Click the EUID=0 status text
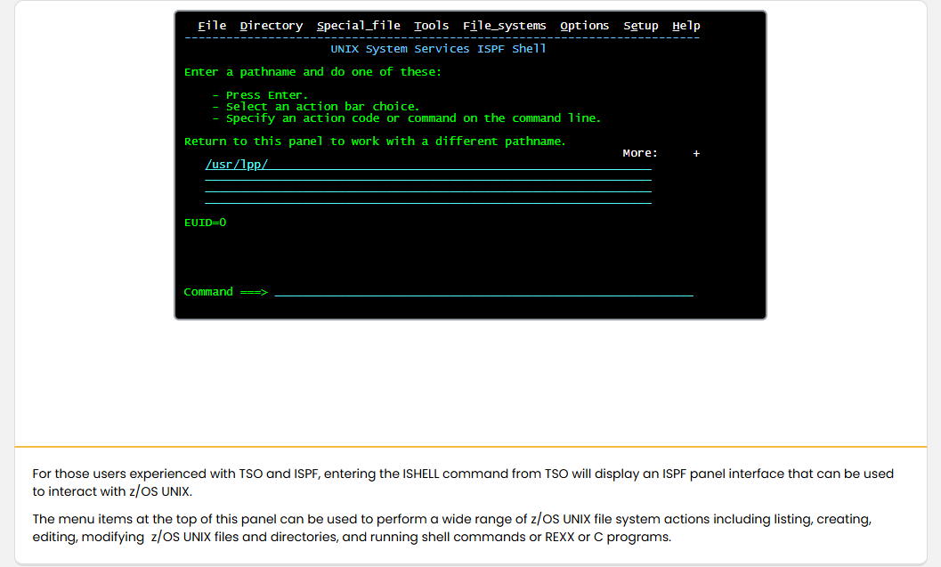Screen dimensions: 941x567 [206, 223]
